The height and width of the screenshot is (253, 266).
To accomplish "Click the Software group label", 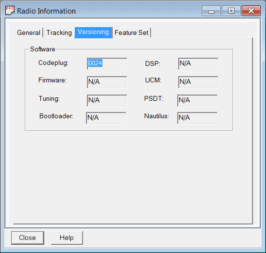I will point(43,49).
